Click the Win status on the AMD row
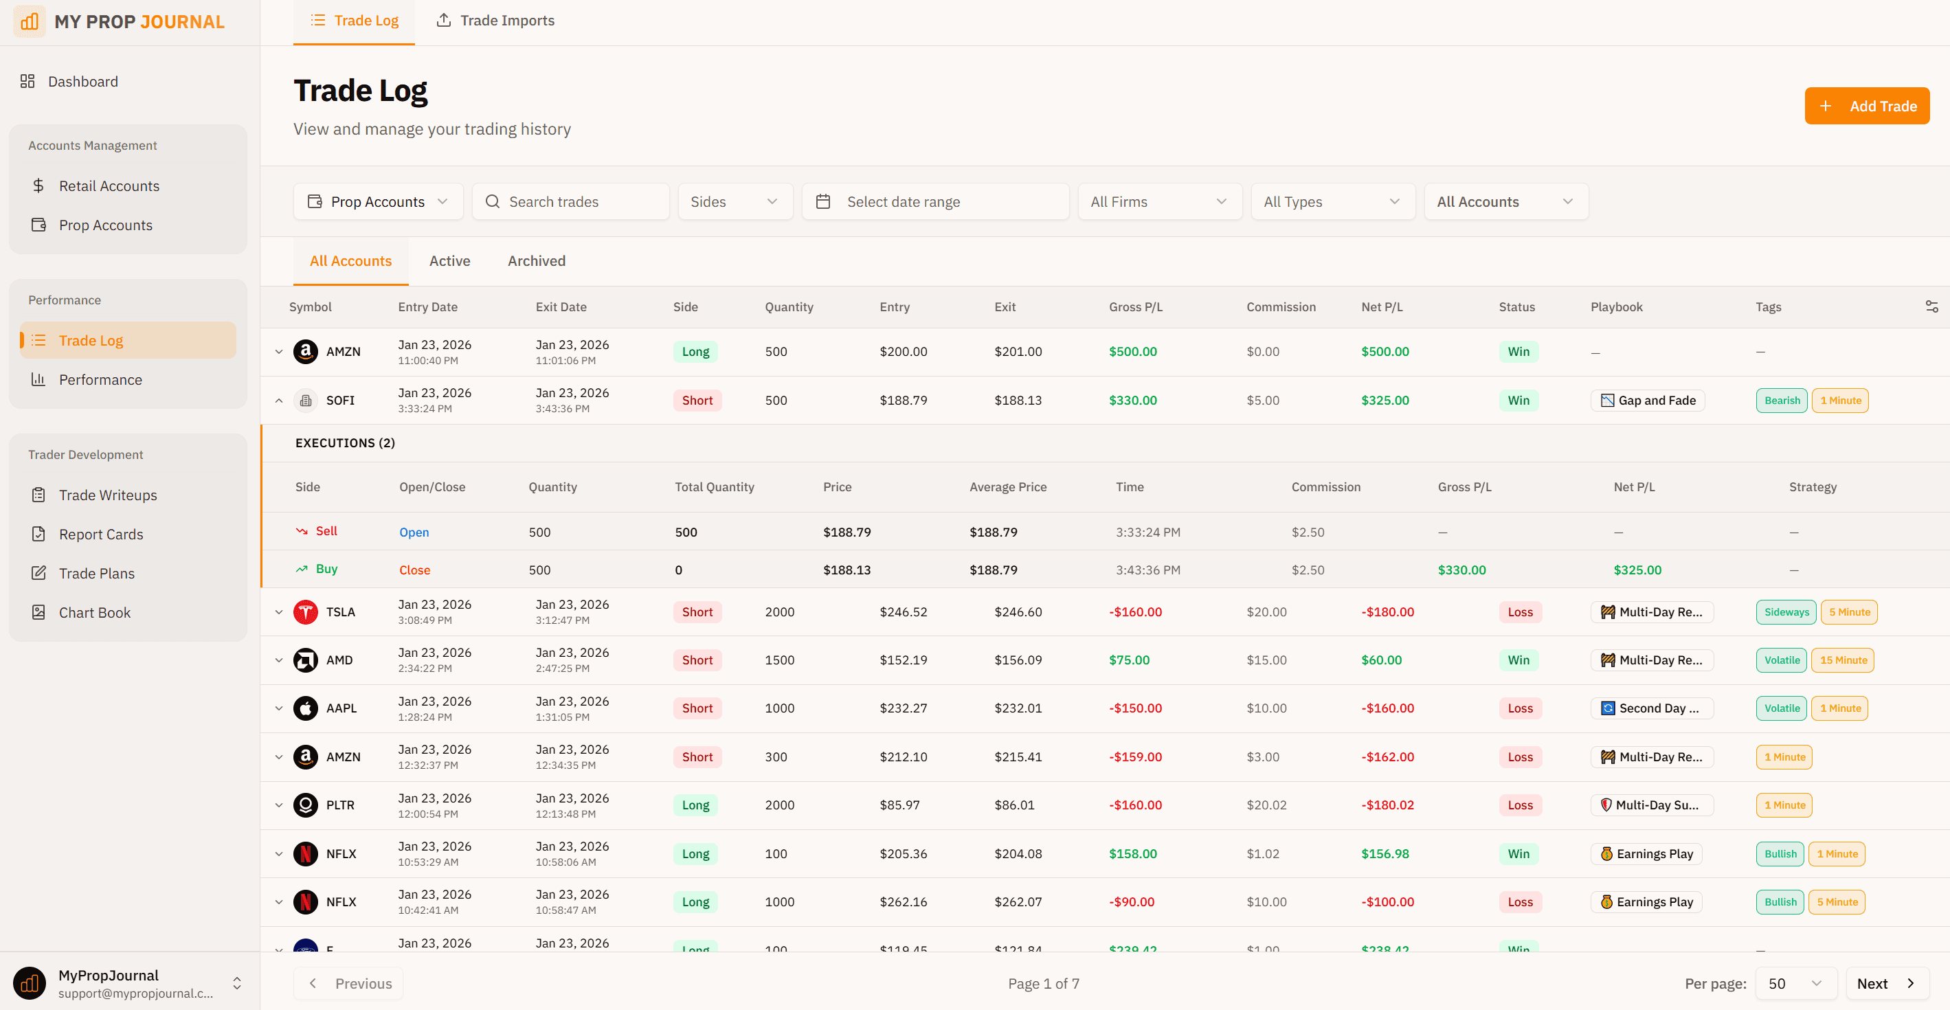 [x=1518, y=660]
